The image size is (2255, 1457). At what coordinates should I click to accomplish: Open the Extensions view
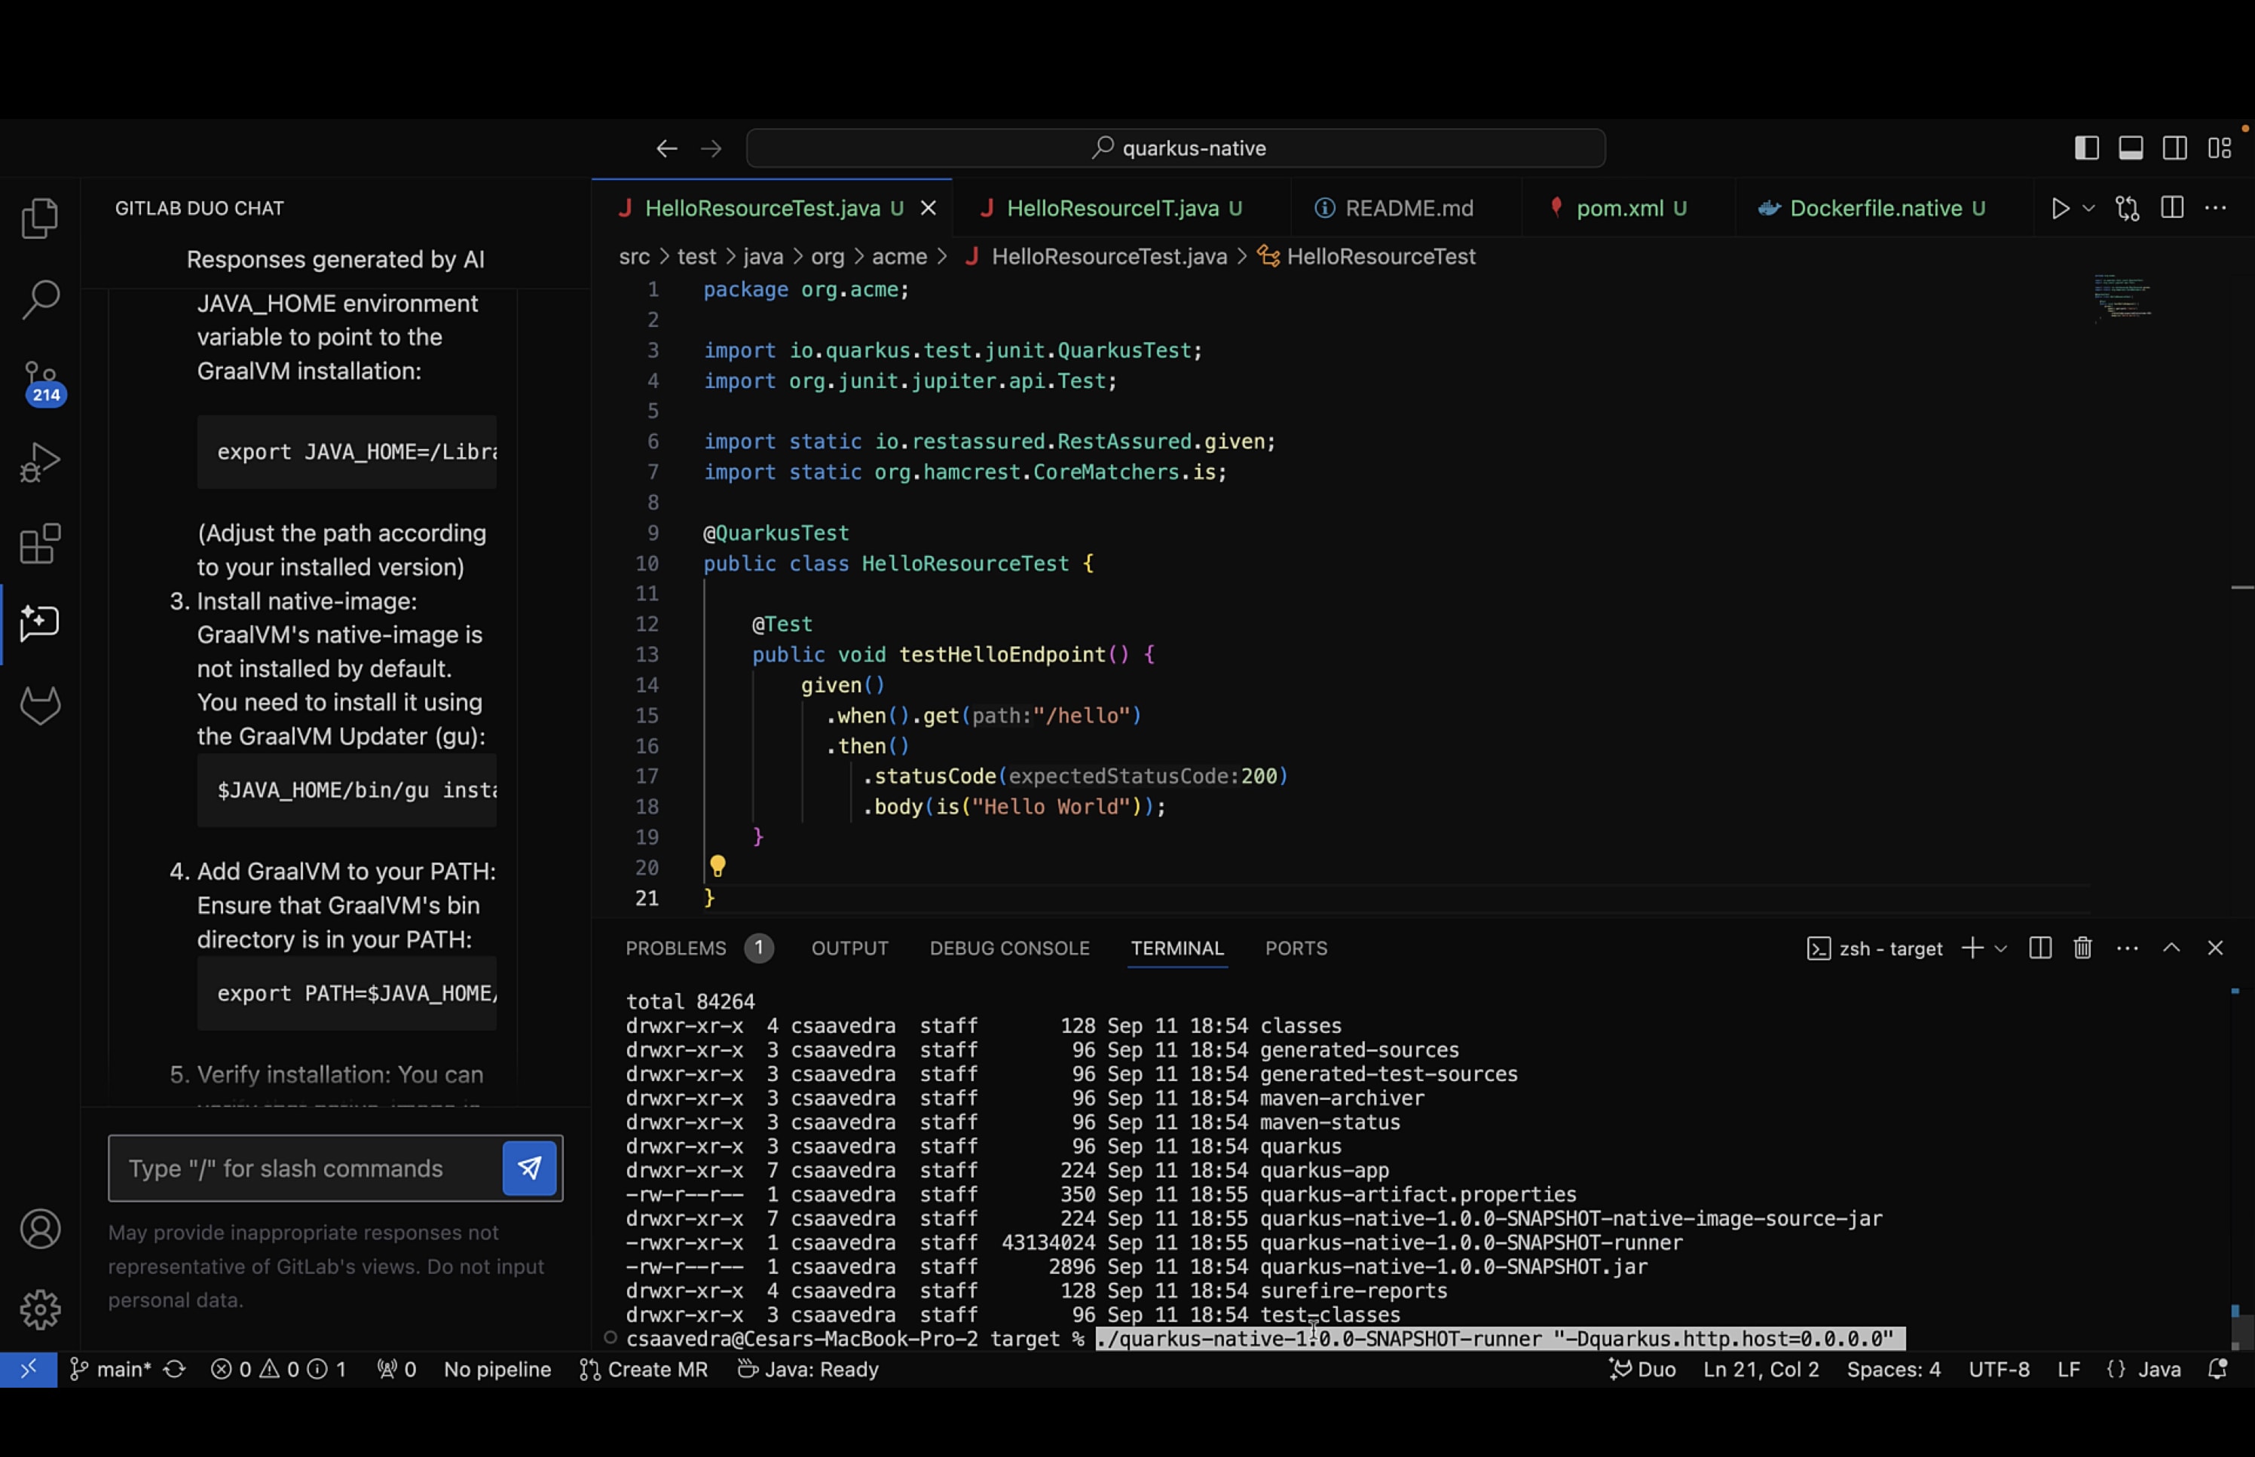click(40, 543)
